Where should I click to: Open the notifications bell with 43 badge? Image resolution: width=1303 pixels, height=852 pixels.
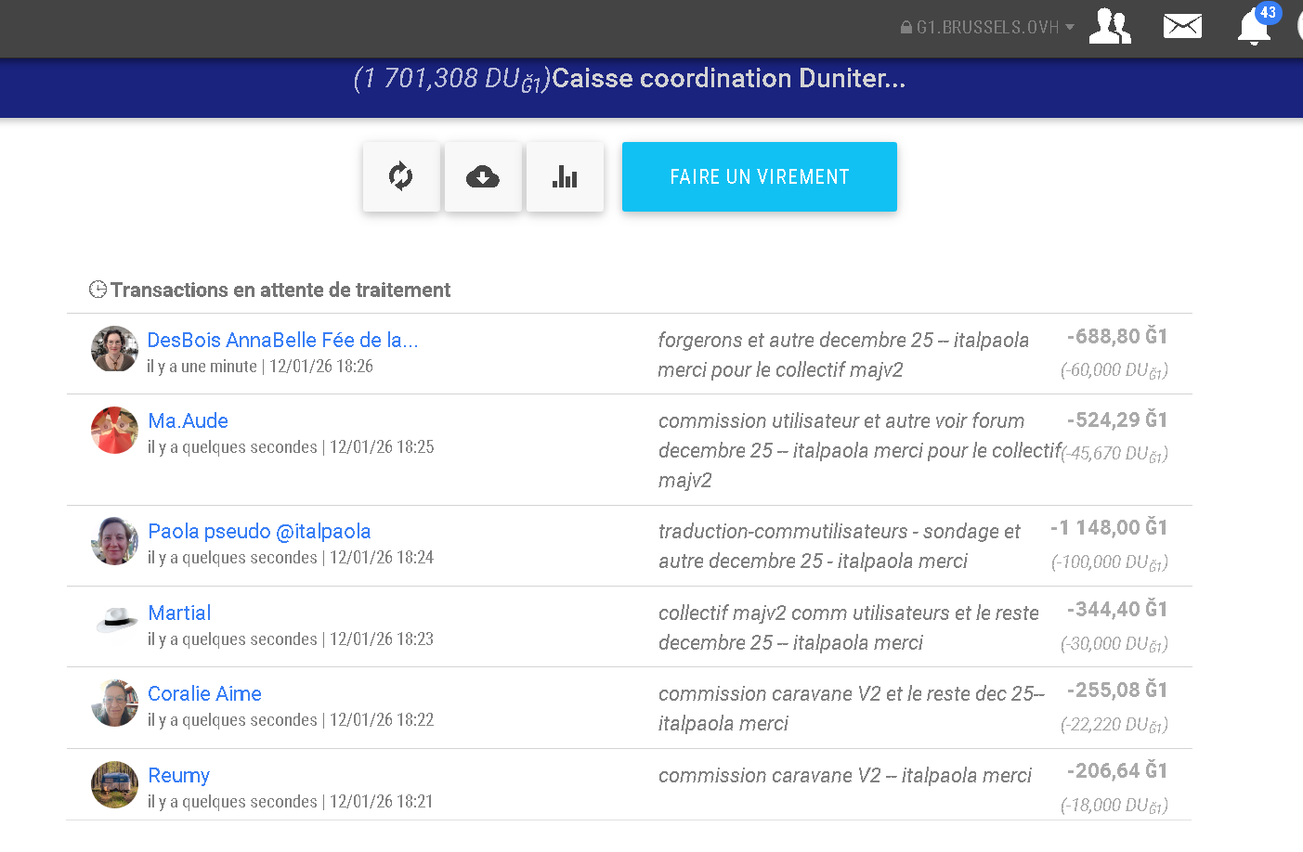1254,27
